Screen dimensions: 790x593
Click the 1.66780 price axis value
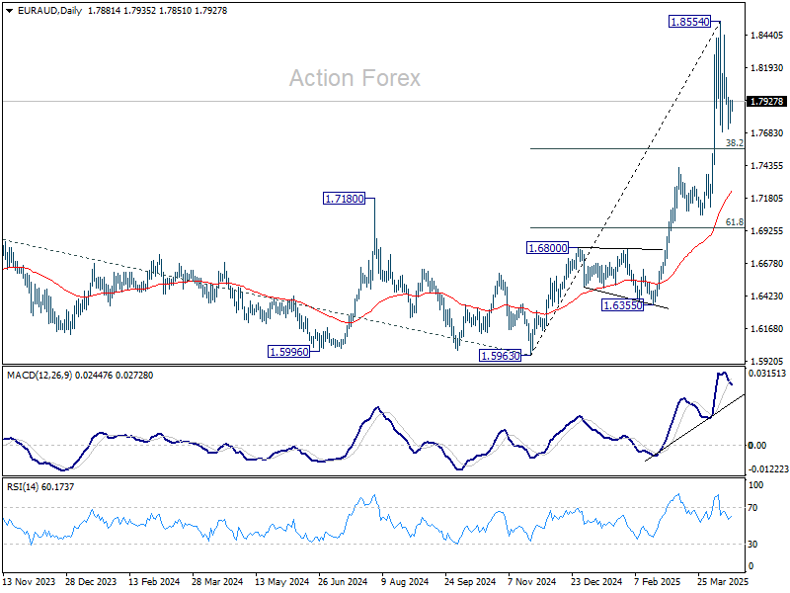(x=767, y=264)
